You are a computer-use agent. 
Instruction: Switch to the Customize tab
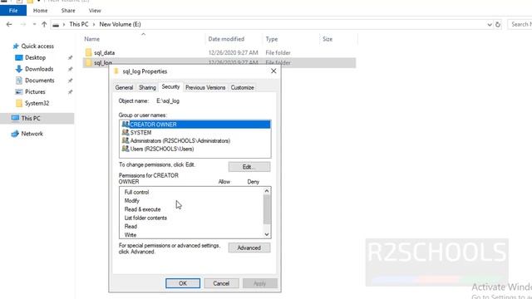coord(242,87)
